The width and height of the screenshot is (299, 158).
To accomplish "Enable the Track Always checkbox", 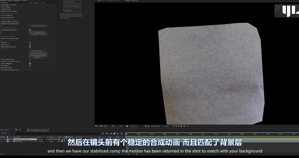I will click(30, 66).
